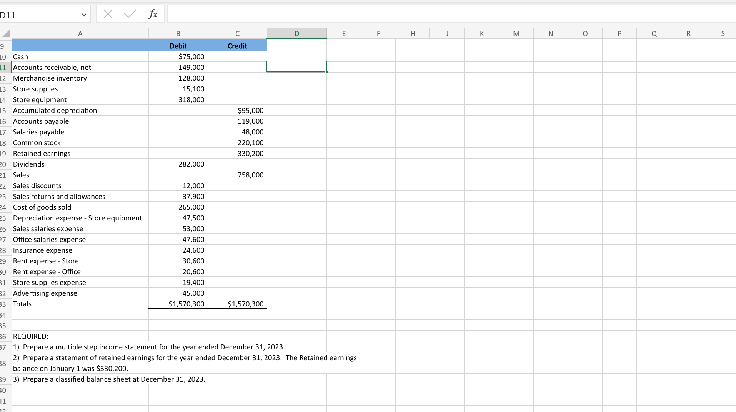Click the Enter checkmark icon in formula bar
The height and width of the screenshot is (412, 736).
point(130,14)
